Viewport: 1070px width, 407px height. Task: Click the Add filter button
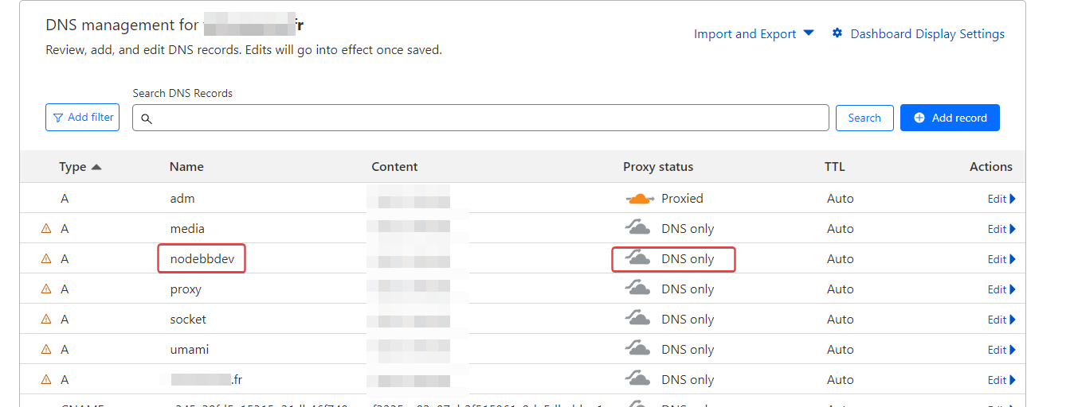(83, 118)
